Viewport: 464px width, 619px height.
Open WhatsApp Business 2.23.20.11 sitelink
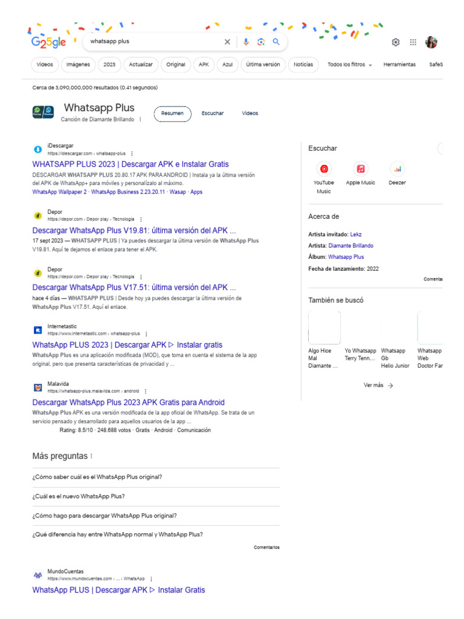pos(128,192)
